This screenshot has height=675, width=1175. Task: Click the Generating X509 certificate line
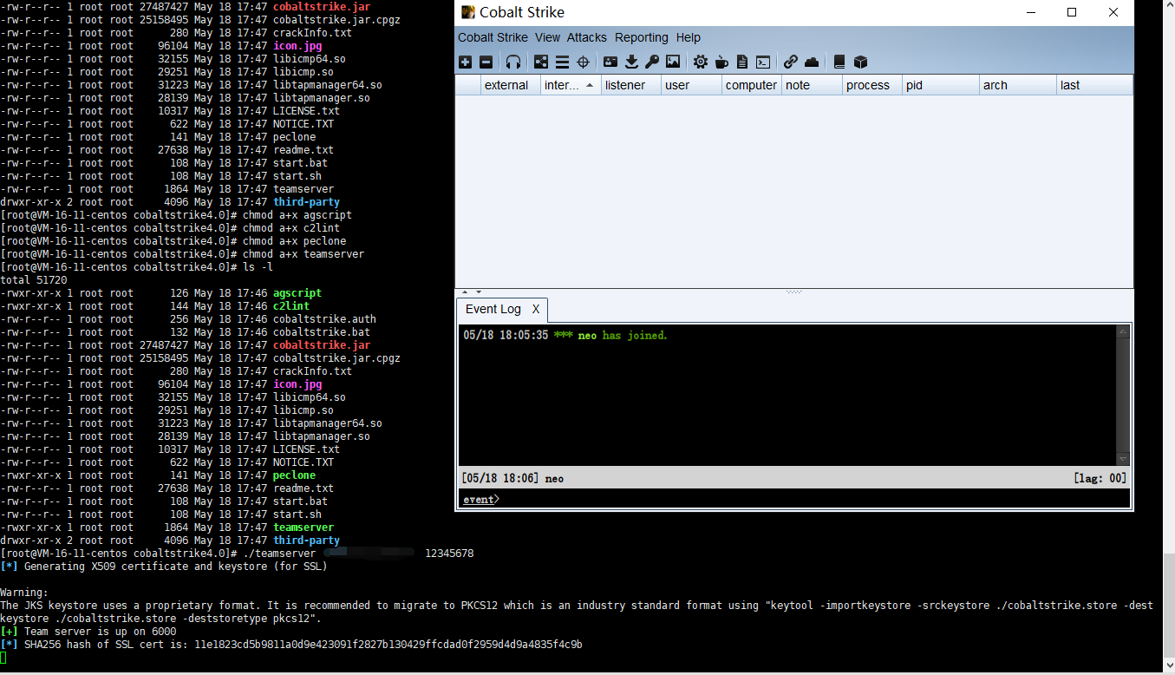[x=164, y=567]
